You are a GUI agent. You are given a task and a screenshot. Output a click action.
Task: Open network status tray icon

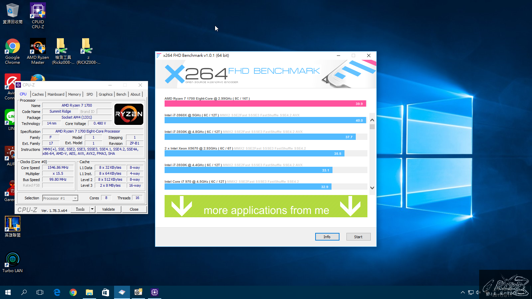(470, 292)
